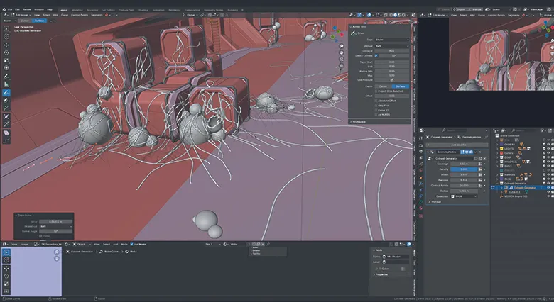Select the Rotate tool in viewport toolbar
Screen dimensions: 554x302
pyautogui.click(x=6, y=52)
